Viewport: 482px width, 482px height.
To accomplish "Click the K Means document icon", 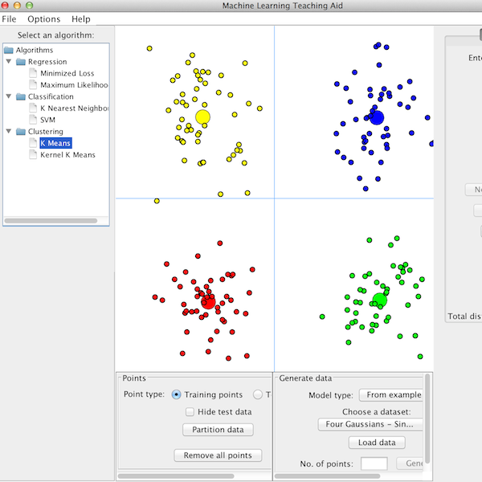I will [33, 143].
